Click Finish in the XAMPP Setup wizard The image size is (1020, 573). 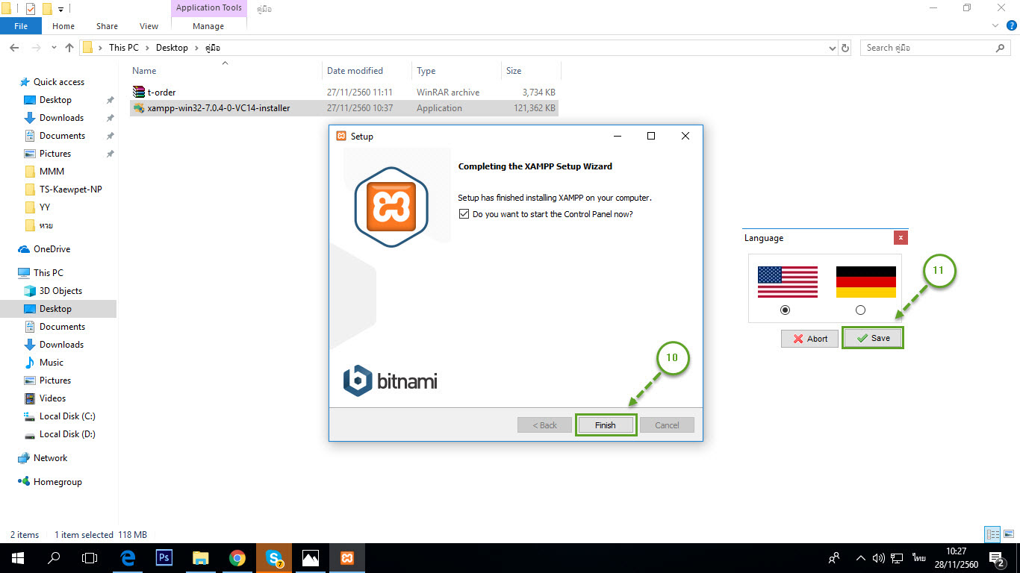point(606,425)
